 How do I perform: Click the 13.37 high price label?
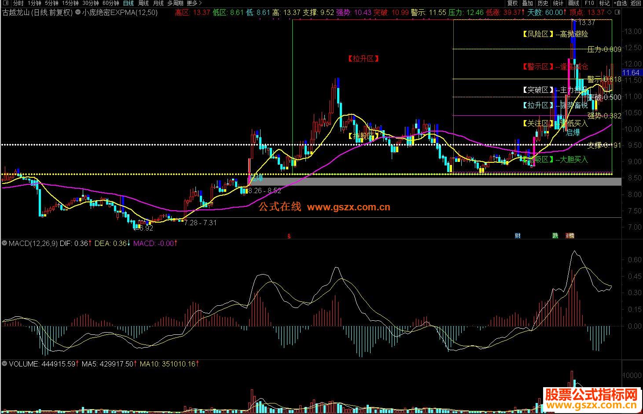(x=587, y=23)
